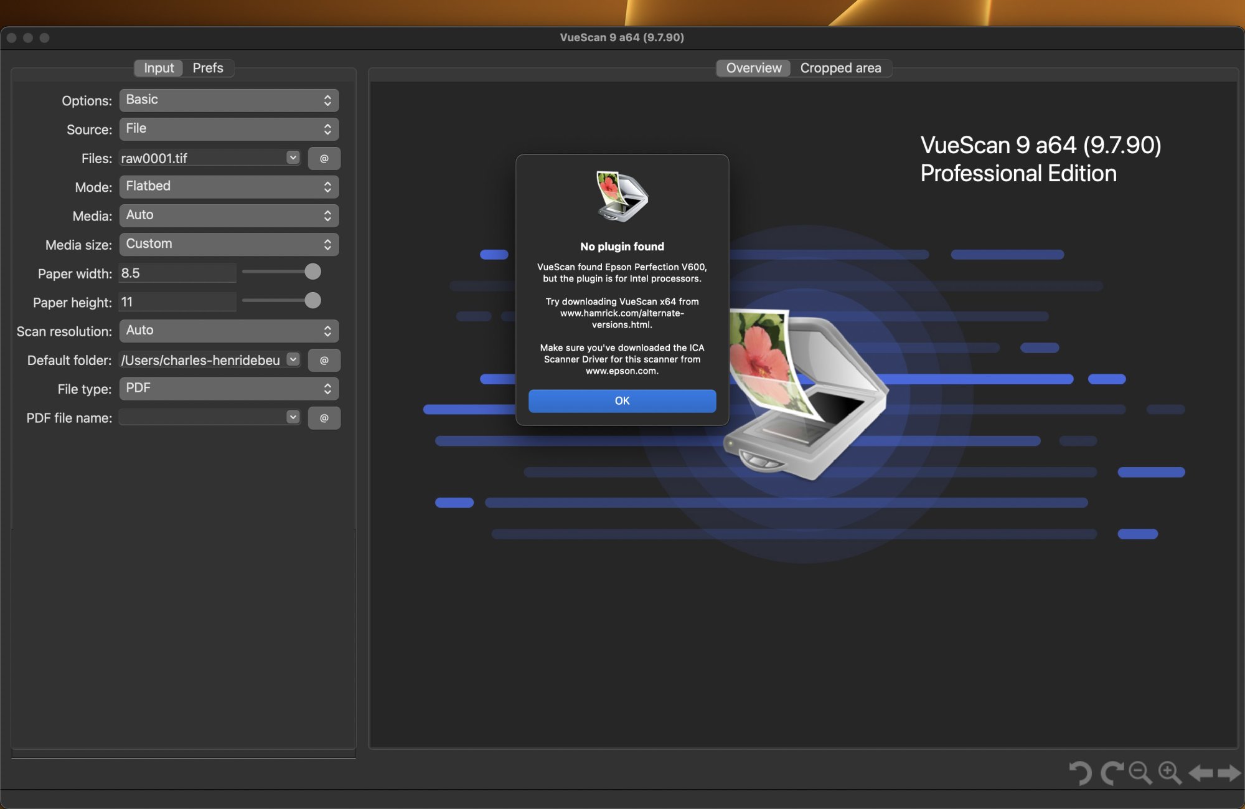The width and height of the screenshot is (1245, 809).
Task: Expand the File type dropdown showing PDF
Action: click(x=228, y=389)
